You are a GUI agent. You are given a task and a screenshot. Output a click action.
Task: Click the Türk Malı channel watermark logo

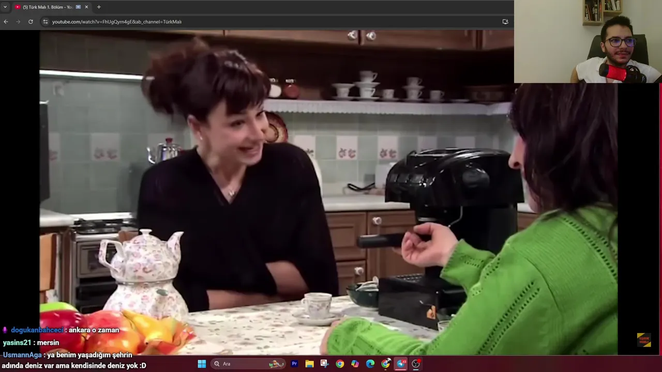coord(644,339)
